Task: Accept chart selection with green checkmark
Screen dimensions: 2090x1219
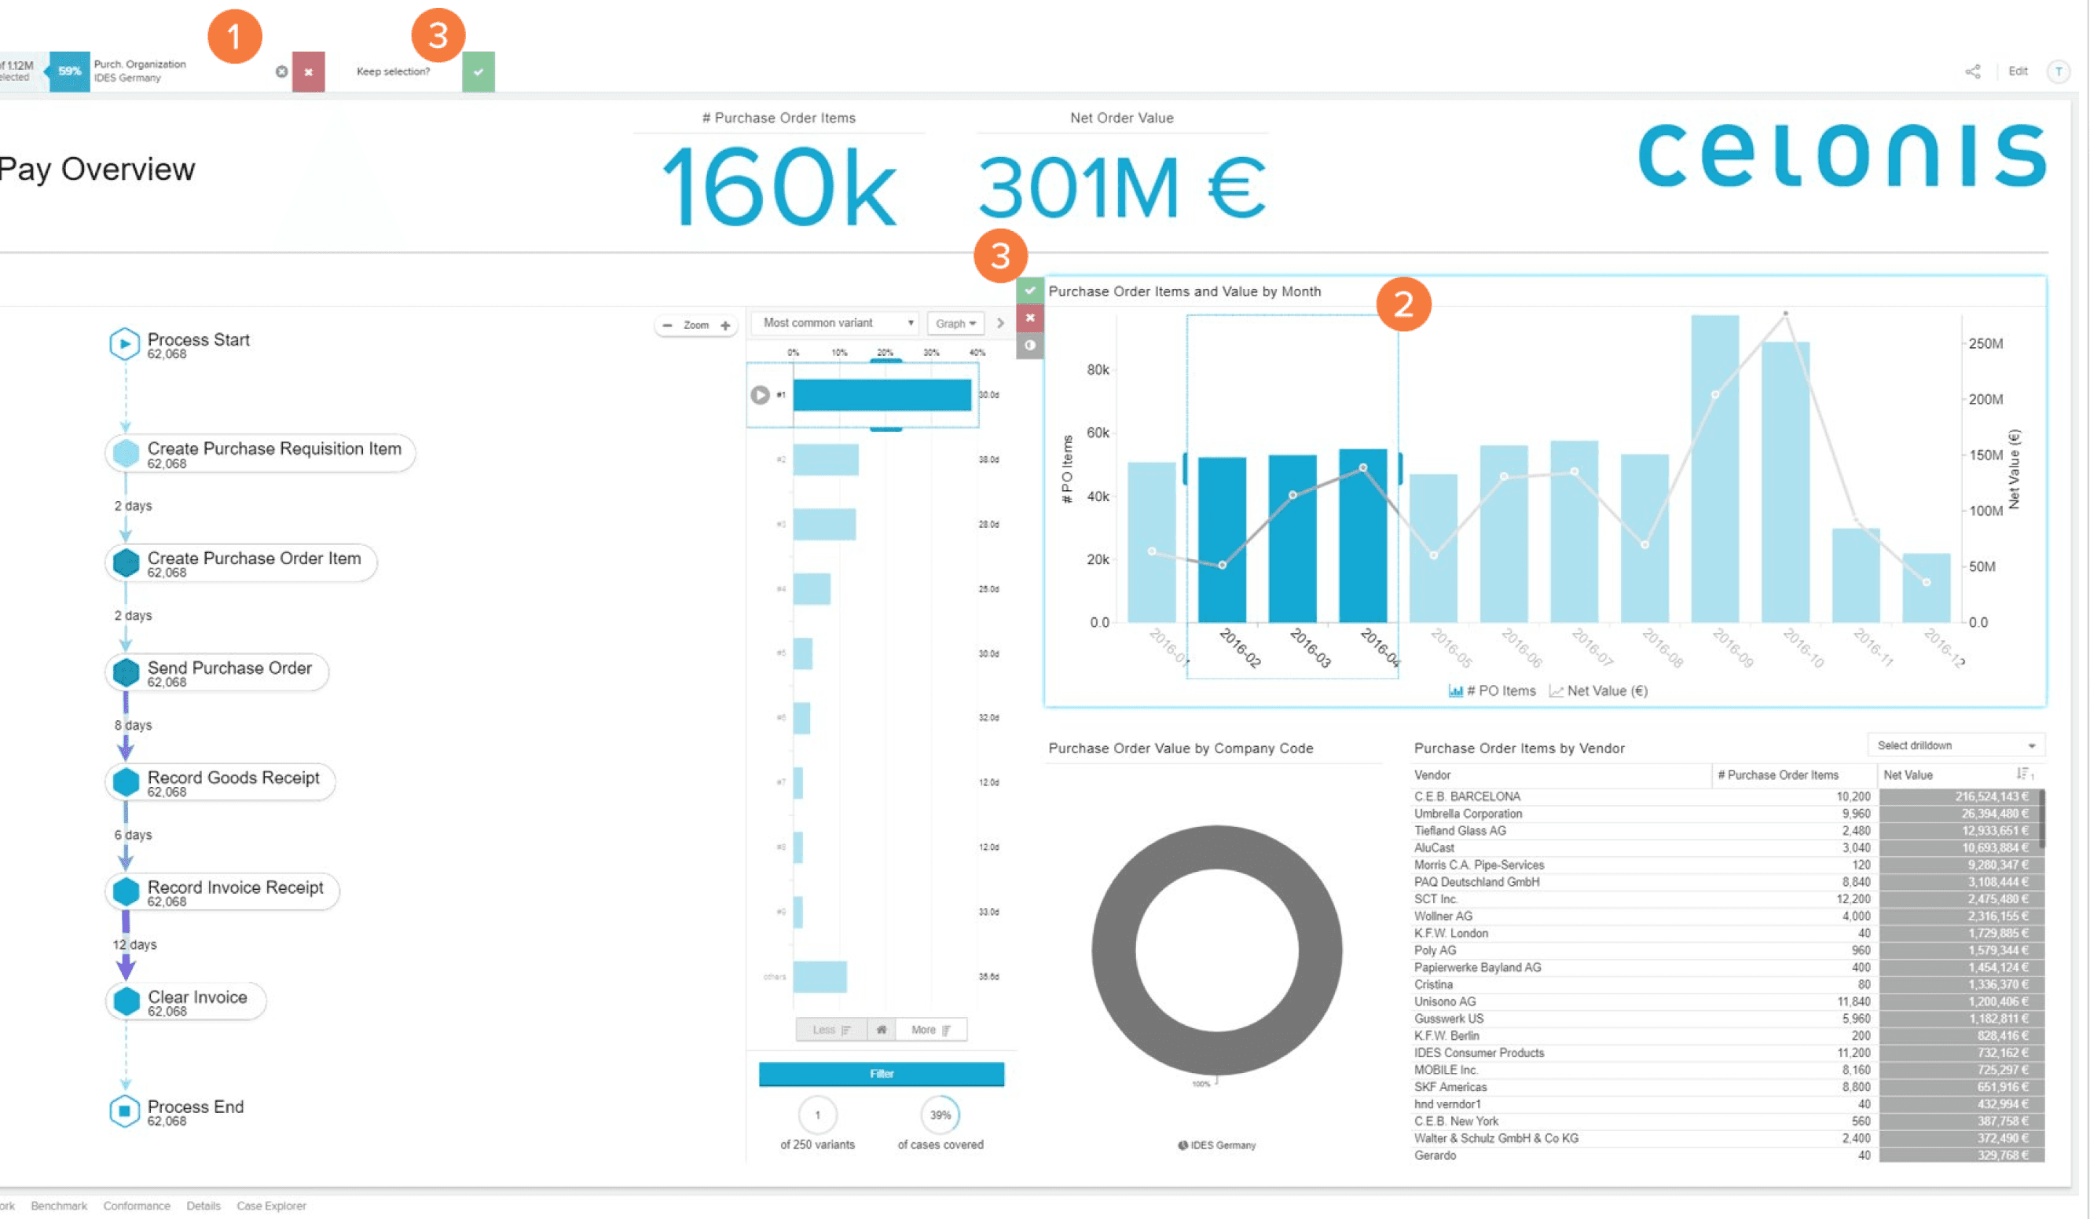Action: (1030, 291)
